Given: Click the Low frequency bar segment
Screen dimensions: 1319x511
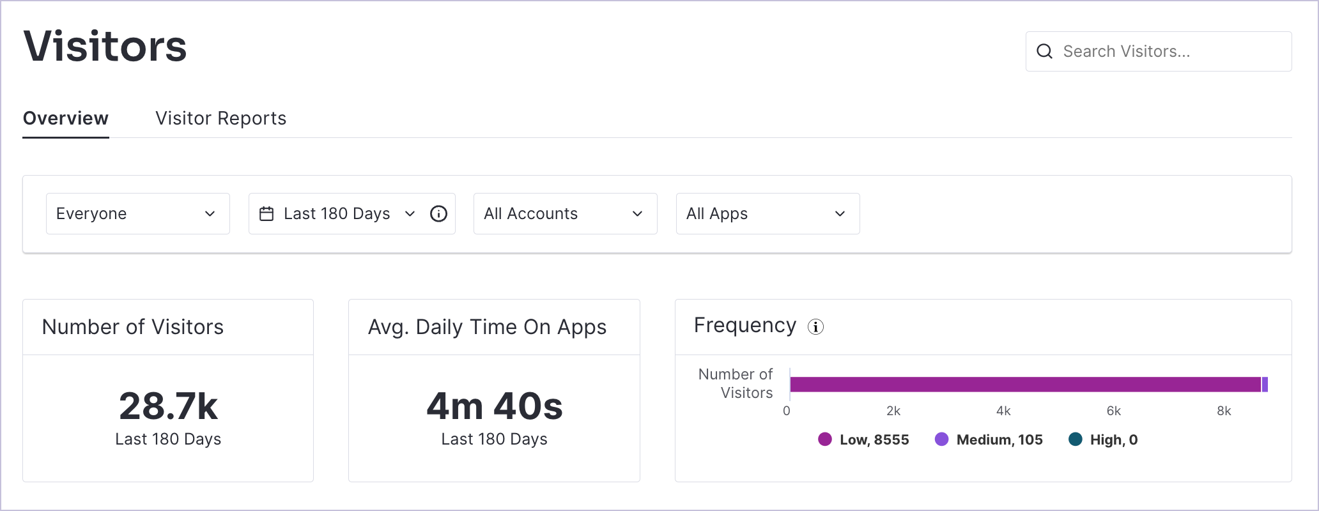Looking at the screenshot, I should 1022,385.
